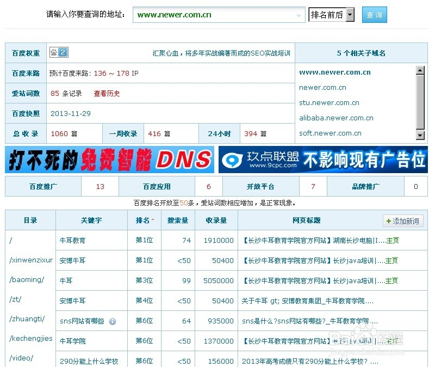
Task: Click the info icon beside sns网站有哪些
Action: 113,321
